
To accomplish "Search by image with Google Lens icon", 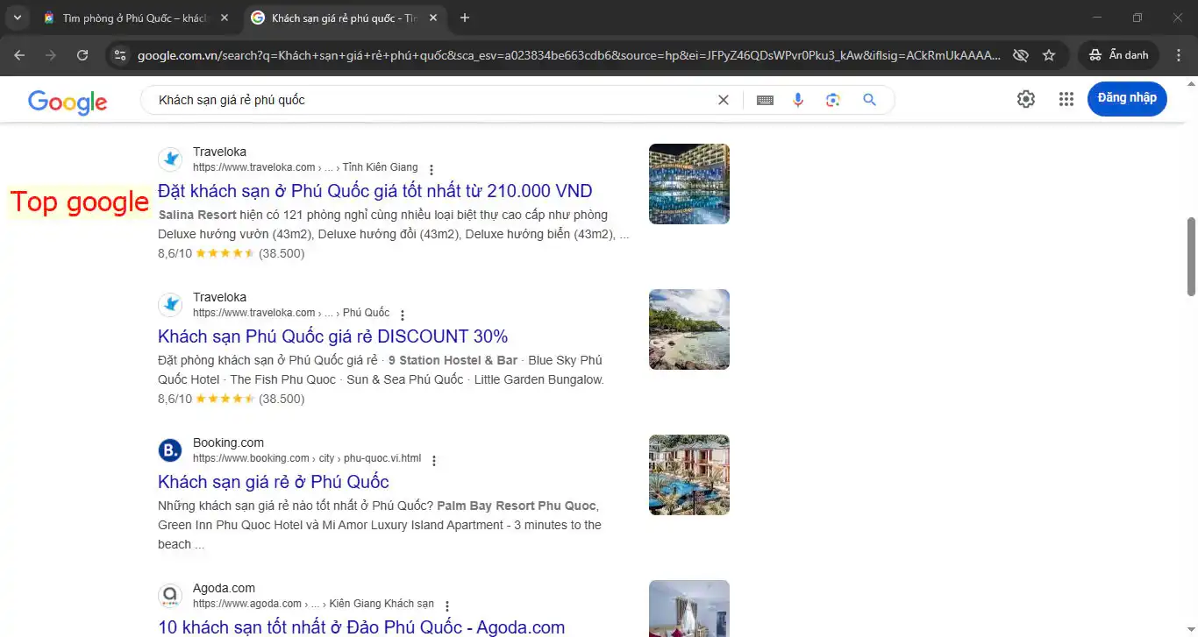I will 833,100.
